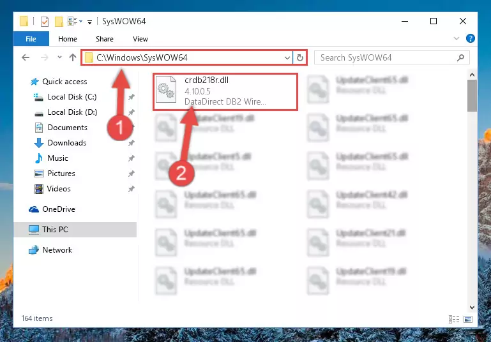
Task: Click the pin icon beside Downloads
Action: click(x=132, y=143)
